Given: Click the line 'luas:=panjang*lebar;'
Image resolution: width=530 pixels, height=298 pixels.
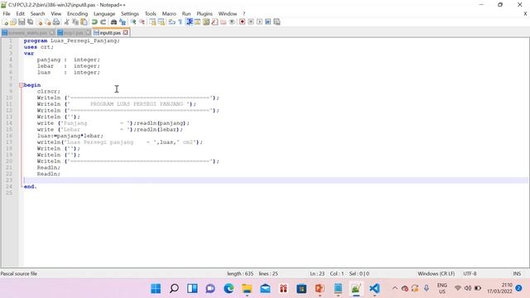Looking at the screenshot, I should (70, 136).
